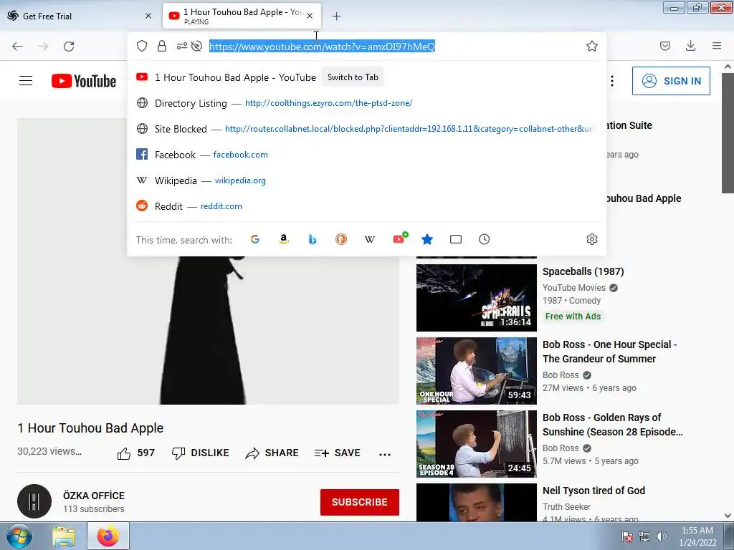This screenshot has width=734, height=550.
Task: Open ÖZKA OFFİCE channel avatar
Action: click(34, 501)
